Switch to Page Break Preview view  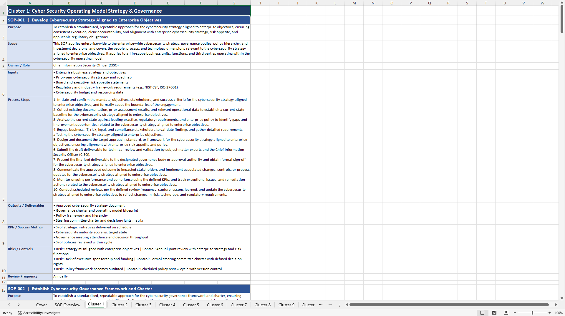click(506, 313)
